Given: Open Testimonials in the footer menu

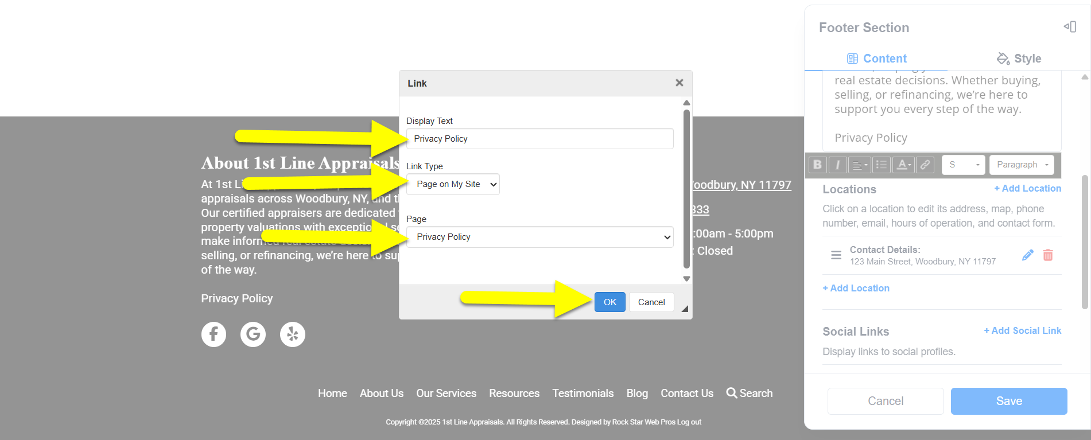Looking at the screenshot, I should [583, 393].
